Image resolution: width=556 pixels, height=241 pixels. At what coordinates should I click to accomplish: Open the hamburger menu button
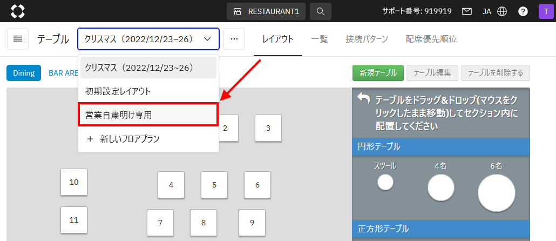18,39
